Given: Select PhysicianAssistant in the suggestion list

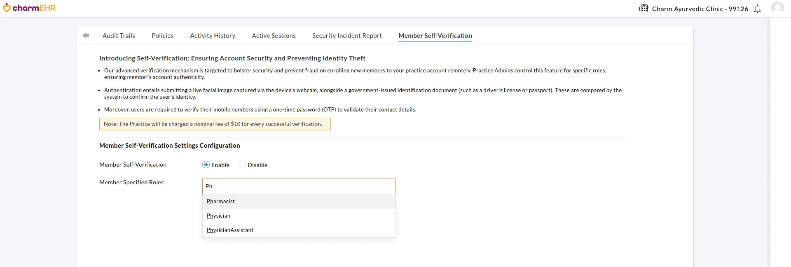Looking at the screenshot, I should click(230, 230).
